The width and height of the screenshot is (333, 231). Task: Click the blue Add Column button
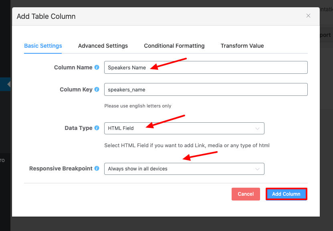[x=286, y=194]
